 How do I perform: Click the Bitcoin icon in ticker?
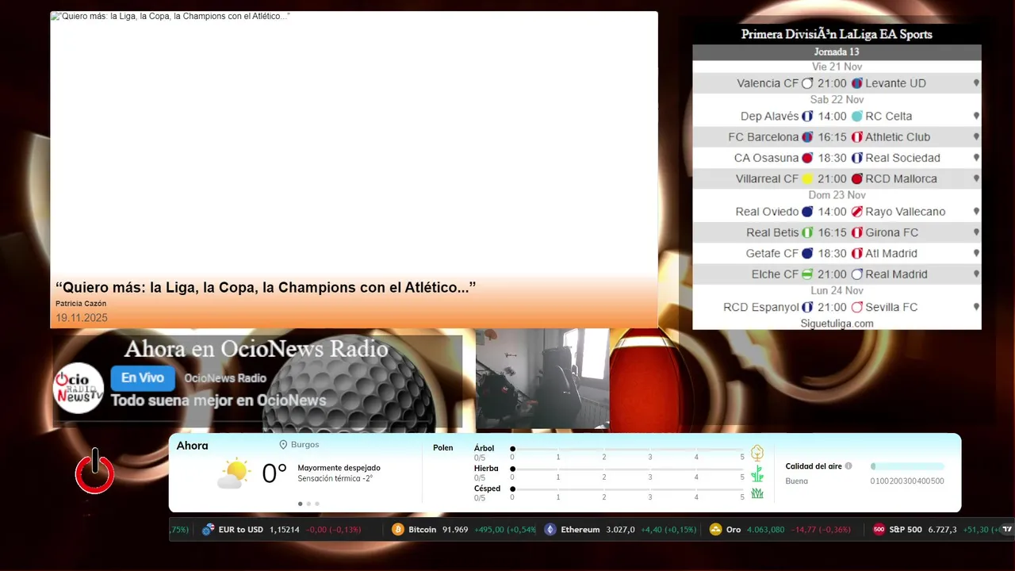(398, 530)
